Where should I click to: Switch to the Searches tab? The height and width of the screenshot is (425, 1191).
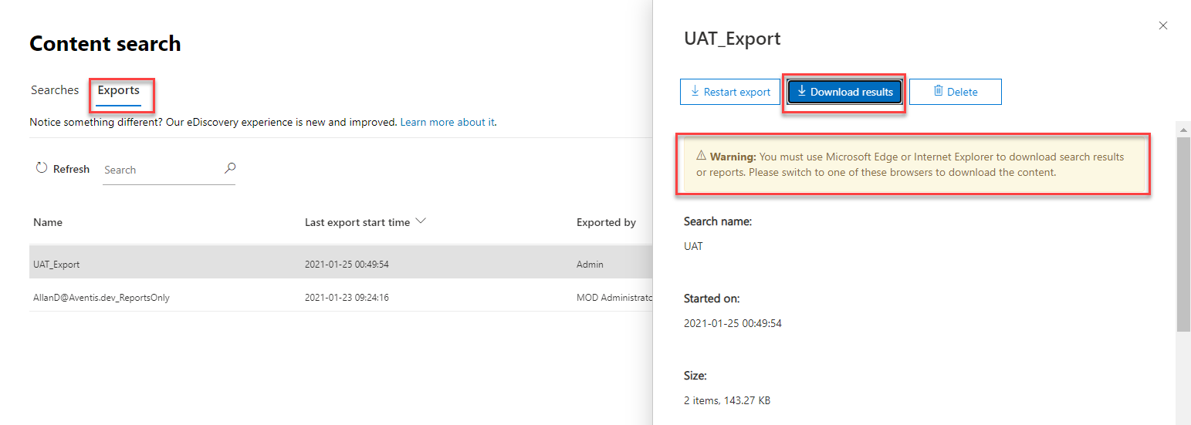[55, 90]
